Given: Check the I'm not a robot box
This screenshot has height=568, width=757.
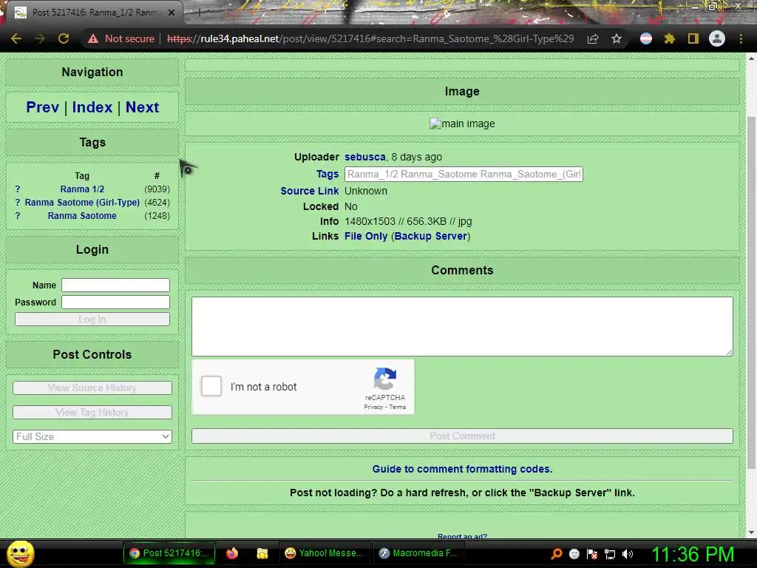Looking at the screenshot, I should click(211, 386).
